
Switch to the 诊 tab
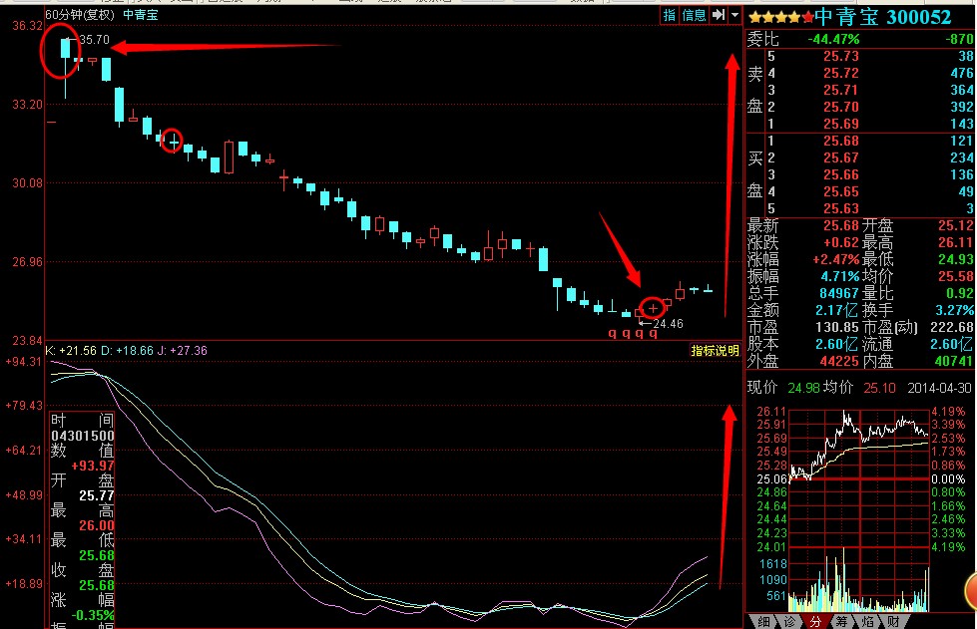pos(789,622)
